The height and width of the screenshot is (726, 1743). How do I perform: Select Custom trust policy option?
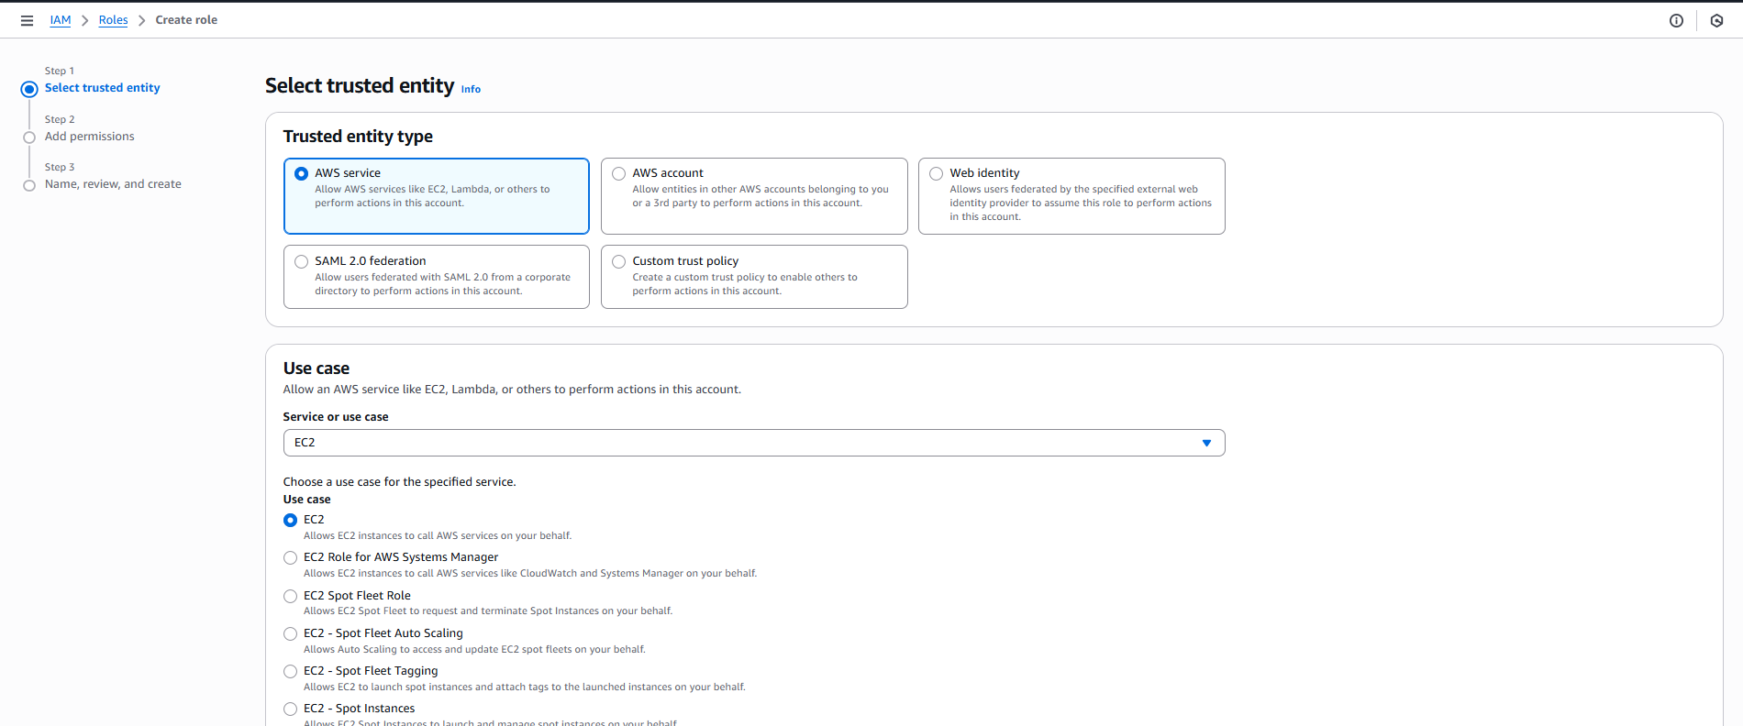(619, 261)
